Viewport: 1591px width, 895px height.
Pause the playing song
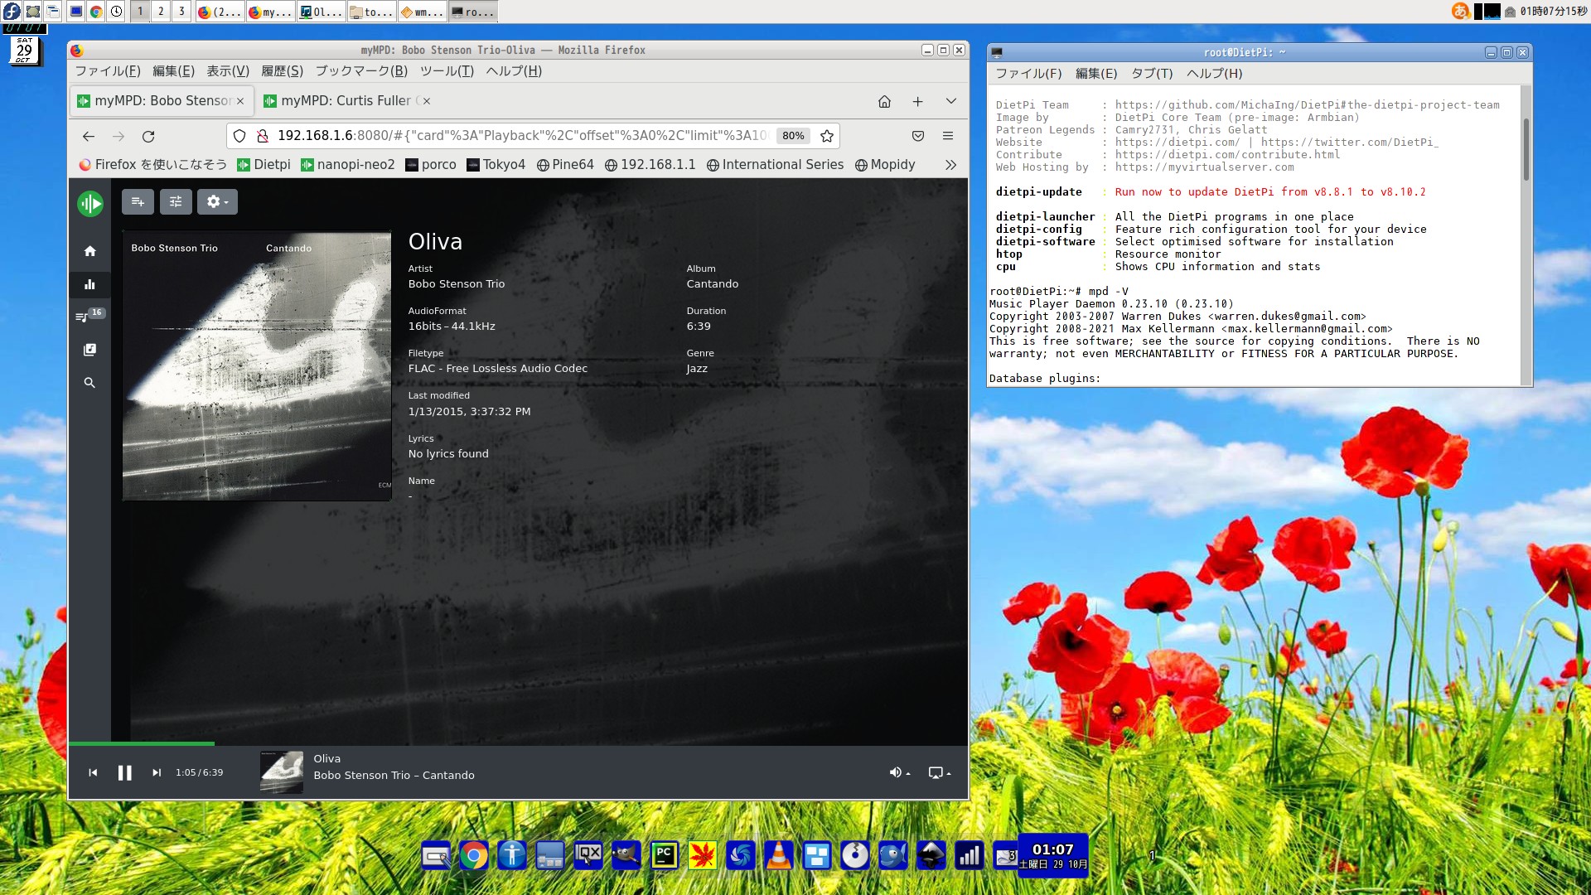[124, 772]
